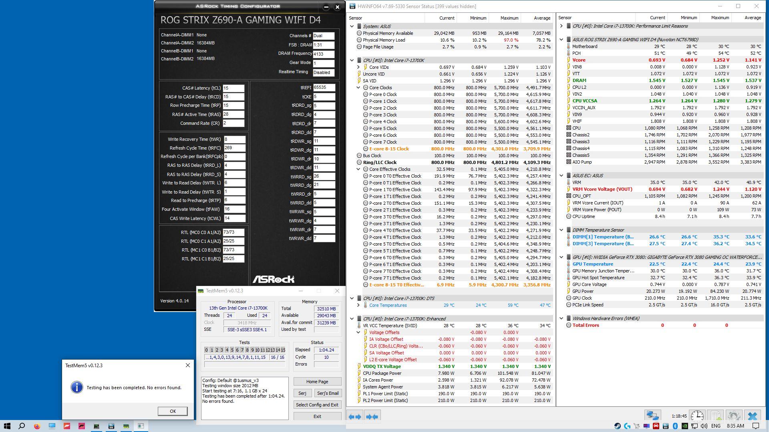Viewport: 769px width, 432px height.
Task: Click the log file save icon in HWiNFO
Action: 716,416
